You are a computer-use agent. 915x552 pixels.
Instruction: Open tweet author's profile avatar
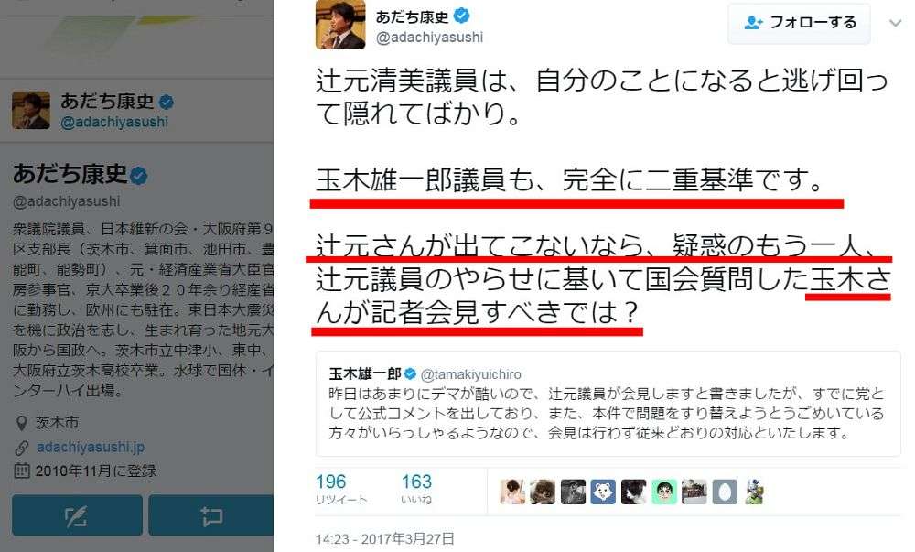tap(340, 25)
